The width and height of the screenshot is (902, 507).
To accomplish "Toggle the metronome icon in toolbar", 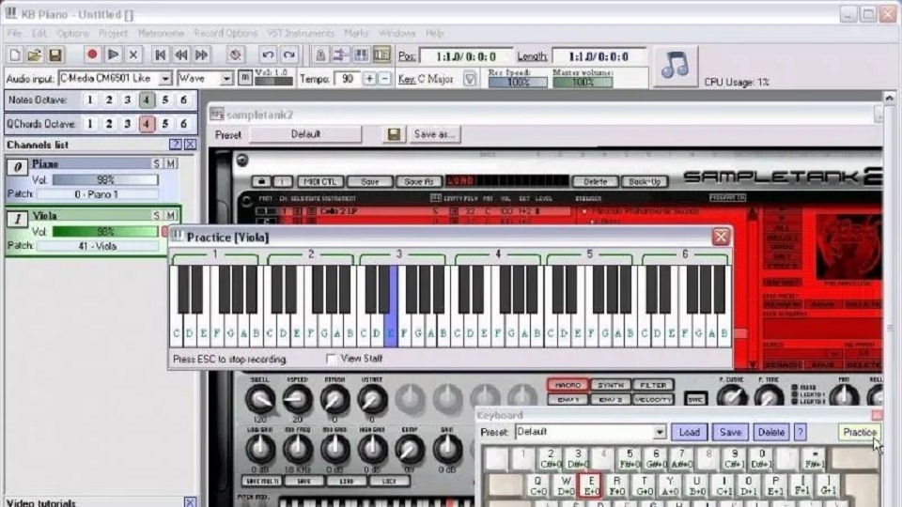I will click(x=235, y=54).
